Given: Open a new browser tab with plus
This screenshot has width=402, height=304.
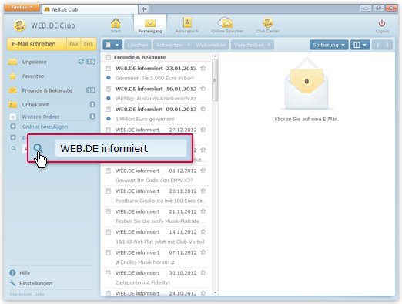Looking at the screenshot, I should coord(143,9).
